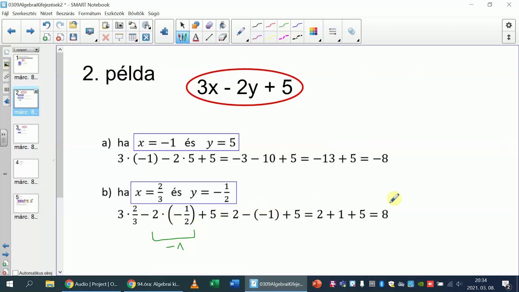Open VLC player from the taskbar
The image size is (519, 292).
coord(195,284)
